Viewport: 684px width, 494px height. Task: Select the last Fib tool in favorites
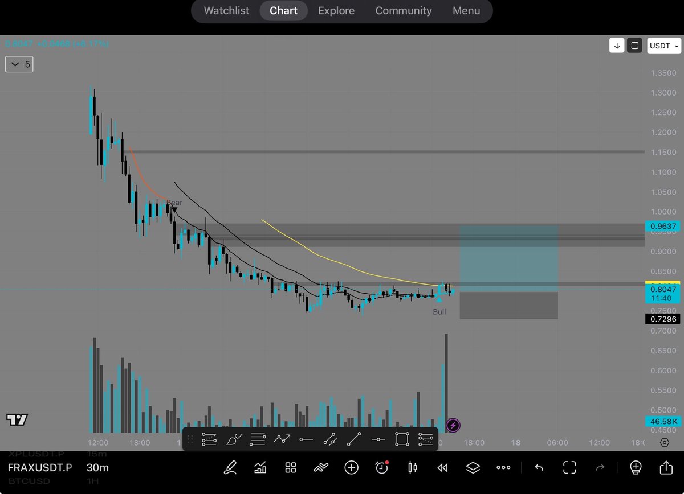click(x=426, y=439)
